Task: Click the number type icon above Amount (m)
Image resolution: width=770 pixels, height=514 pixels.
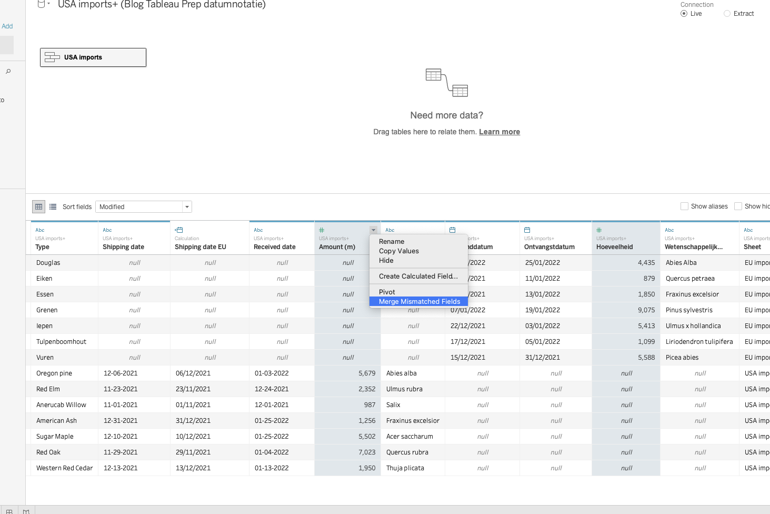Action: click(x=322, y=230)
